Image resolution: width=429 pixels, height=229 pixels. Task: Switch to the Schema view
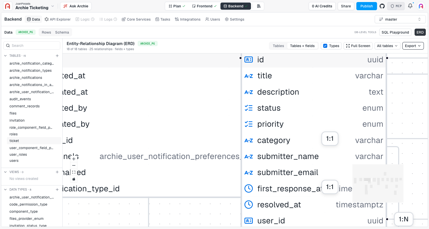pos(62,32)
